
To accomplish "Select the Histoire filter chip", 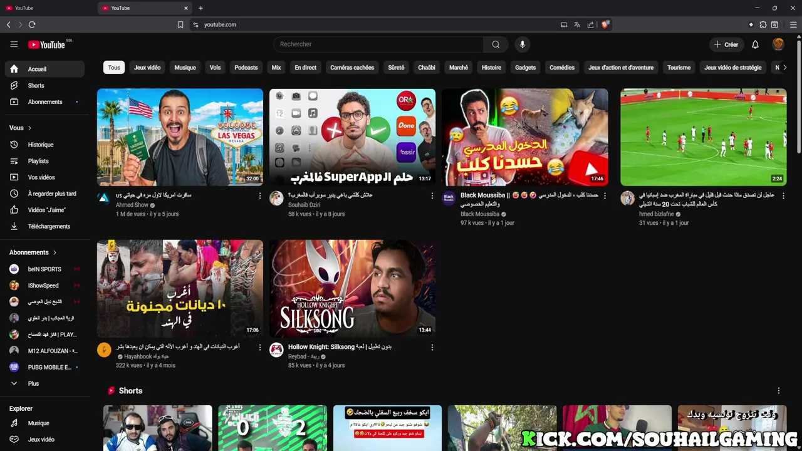I will (x=491, y=68).
